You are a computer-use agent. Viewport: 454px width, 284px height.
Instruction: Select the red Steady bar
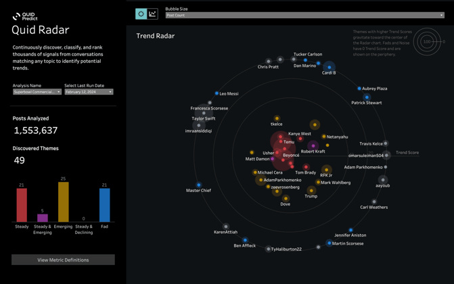click(22, 205)
